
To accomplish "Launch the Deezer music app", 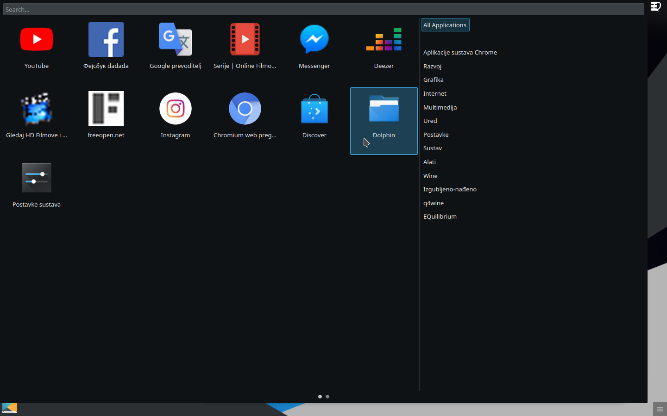I will [x=384, y=39].
